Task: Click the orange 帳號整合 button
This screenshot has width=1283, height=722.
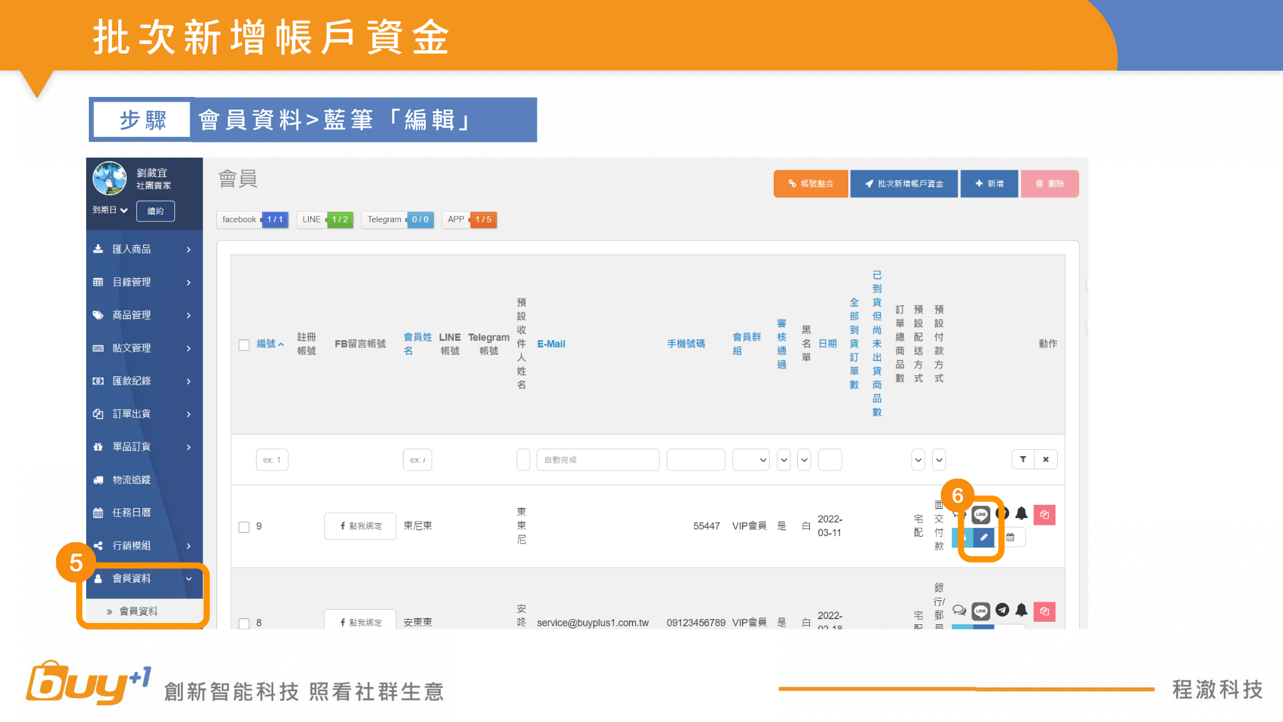Action: pos(811,184)
